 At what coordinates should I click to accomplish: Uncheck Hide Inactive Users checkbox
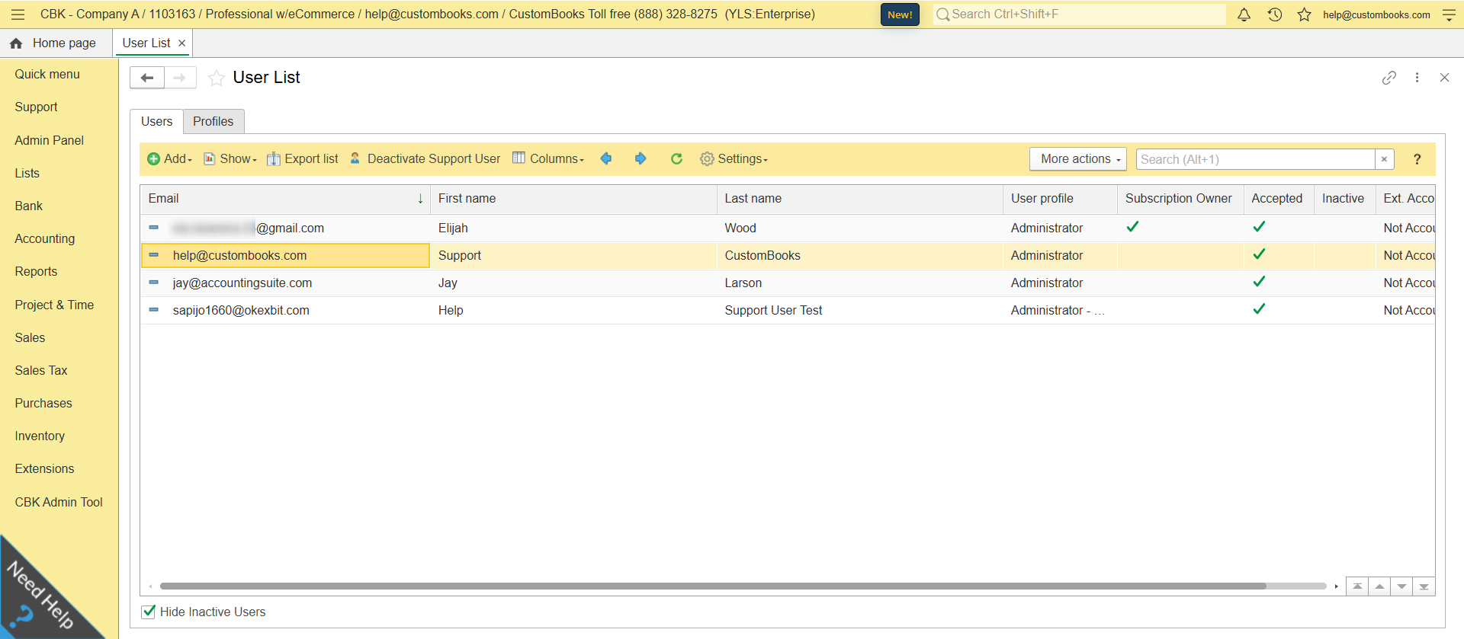pos(149,612)
